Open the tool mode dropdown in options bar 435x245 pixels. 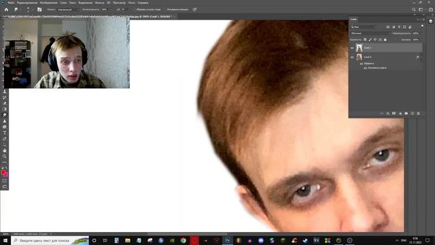click(69, 10)
